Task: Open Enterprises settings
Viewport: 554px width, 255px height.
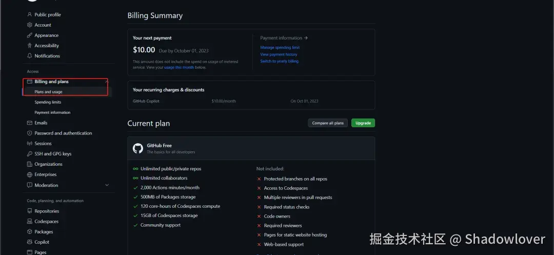Action: 46,174
